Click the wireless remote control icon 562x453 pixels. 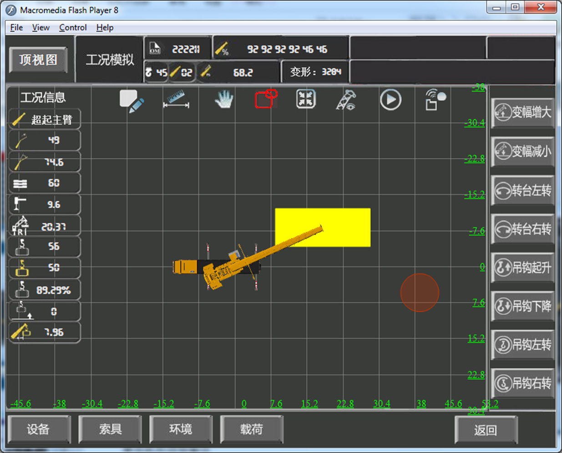coord(435,100)
